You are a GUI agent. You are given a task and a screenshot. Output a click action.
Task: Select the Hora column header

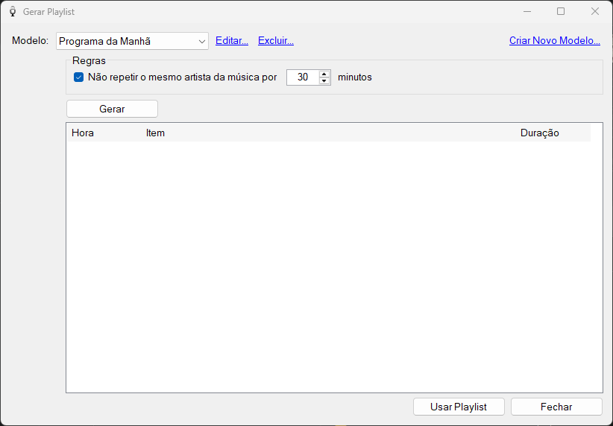point(83,133)
